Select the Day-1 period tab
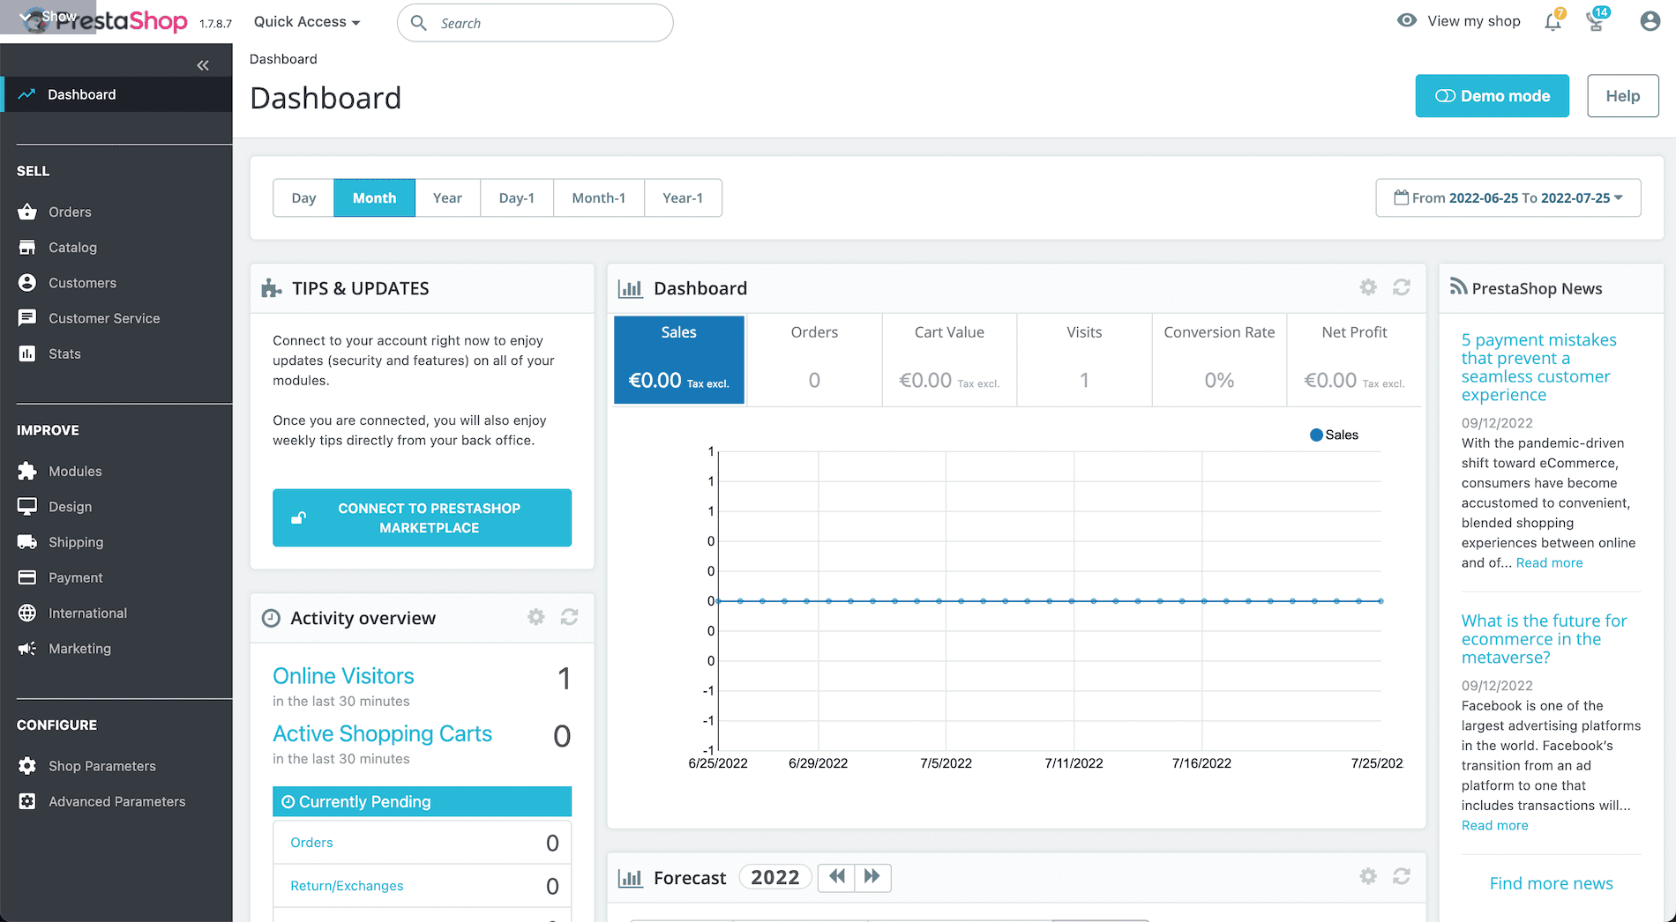The image size is (1676, 922). [x=517, y=197]
